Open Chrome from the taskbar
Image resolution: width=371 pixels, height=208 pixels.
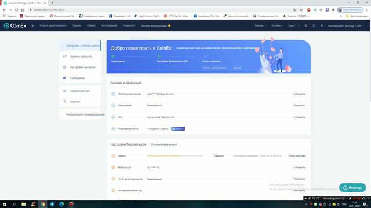tap(42, 204)
